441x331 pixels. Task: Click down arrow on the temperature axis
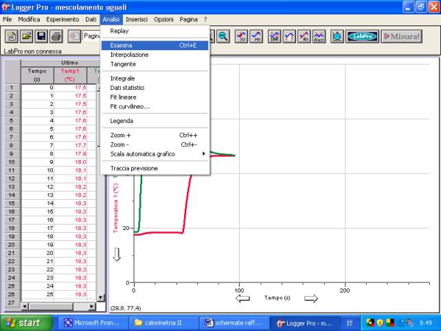(x=117, y=255)
